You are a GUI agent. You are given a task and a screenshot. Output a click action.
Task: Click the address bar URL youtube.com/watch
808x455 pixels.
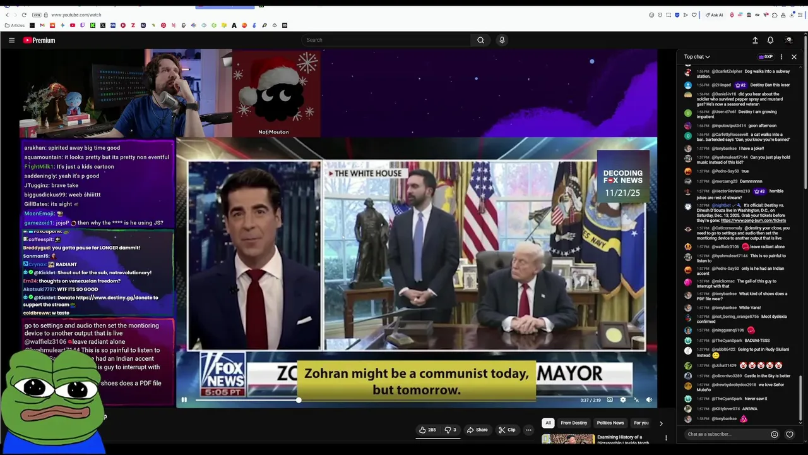(76, 15)
